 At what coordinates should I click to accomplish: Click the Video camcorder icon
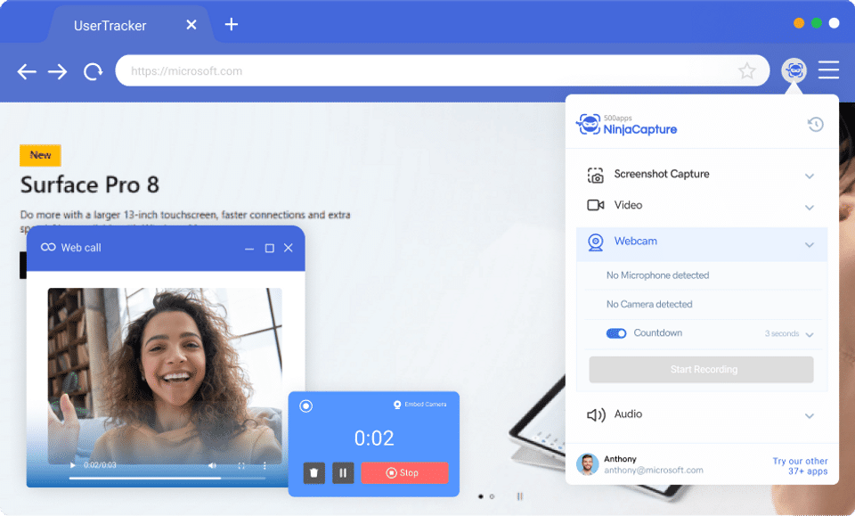pos(596,205)
